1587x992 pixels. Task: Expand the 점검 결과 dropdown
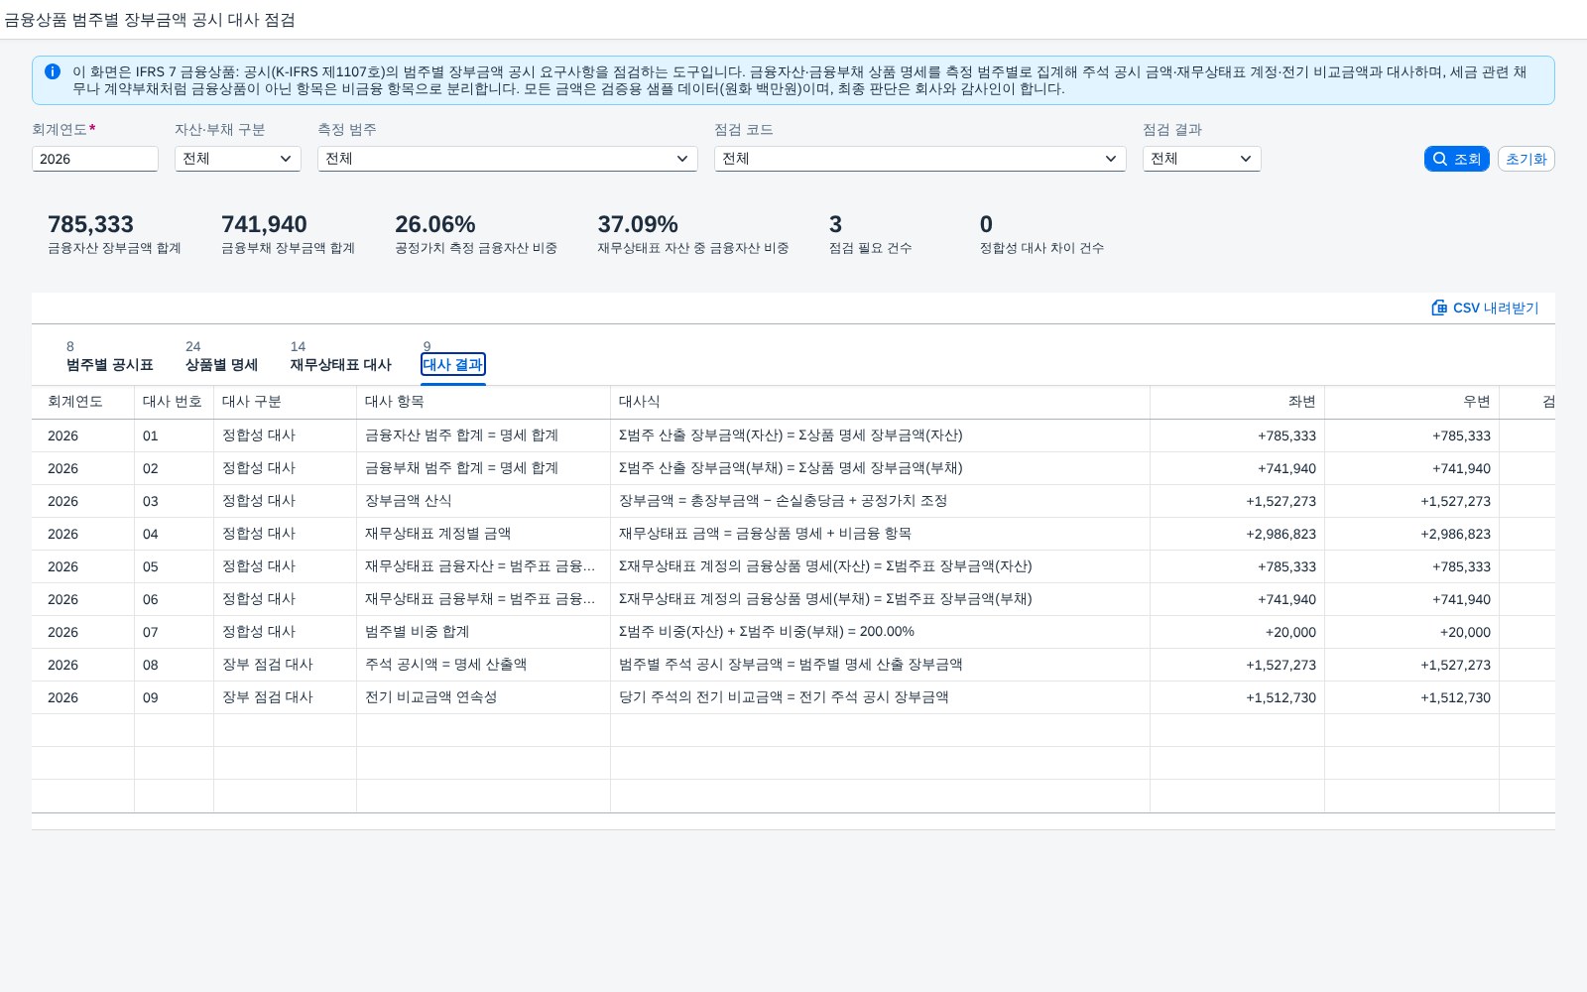tap(1201, 159)
